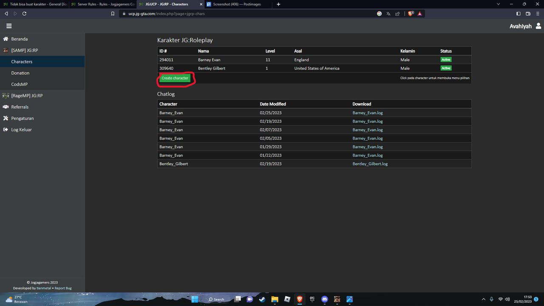Screen dimensions: 544x306
Task: Click the user profile avatar icon
Action: (x=538, y=26)
